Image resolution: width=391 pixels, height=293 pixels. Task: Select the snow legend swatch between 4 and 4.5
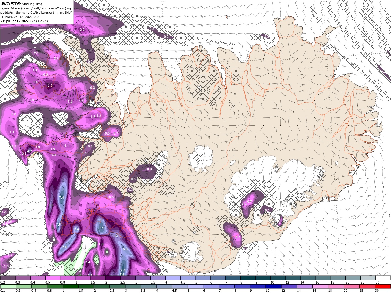pos(173,278)
